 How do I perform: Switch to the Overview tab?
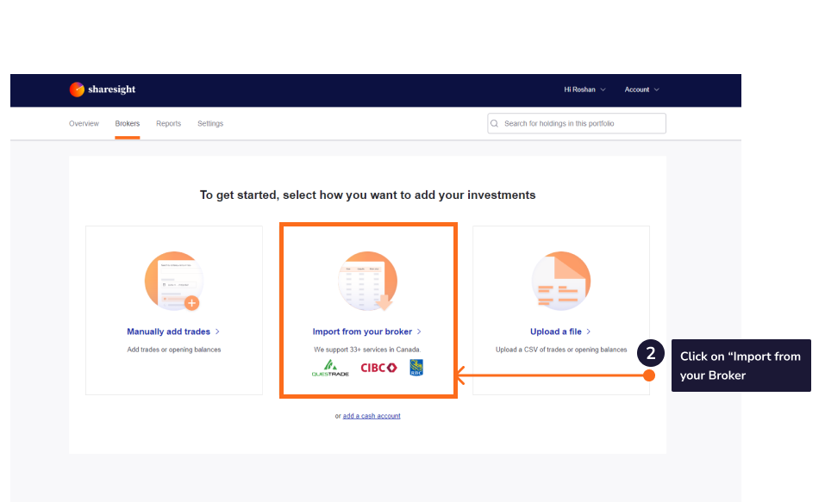(x=84, y=123)
